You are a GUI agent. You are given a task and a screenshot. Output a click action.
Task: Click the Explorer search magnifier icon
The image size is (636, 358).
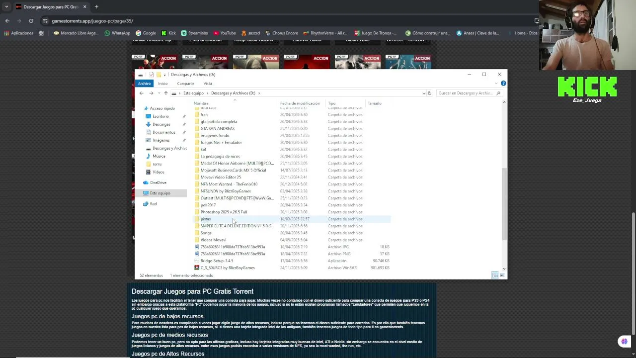point(498,93)
